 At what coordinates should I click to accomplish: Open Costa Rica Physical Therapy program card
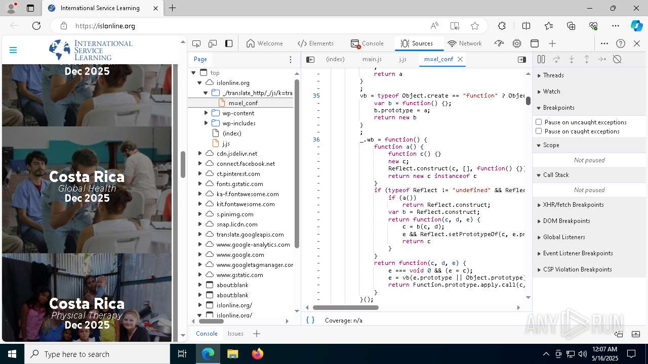pos(87,297)
